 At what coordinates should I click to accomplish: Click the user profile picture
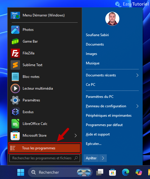pos(112,19)
